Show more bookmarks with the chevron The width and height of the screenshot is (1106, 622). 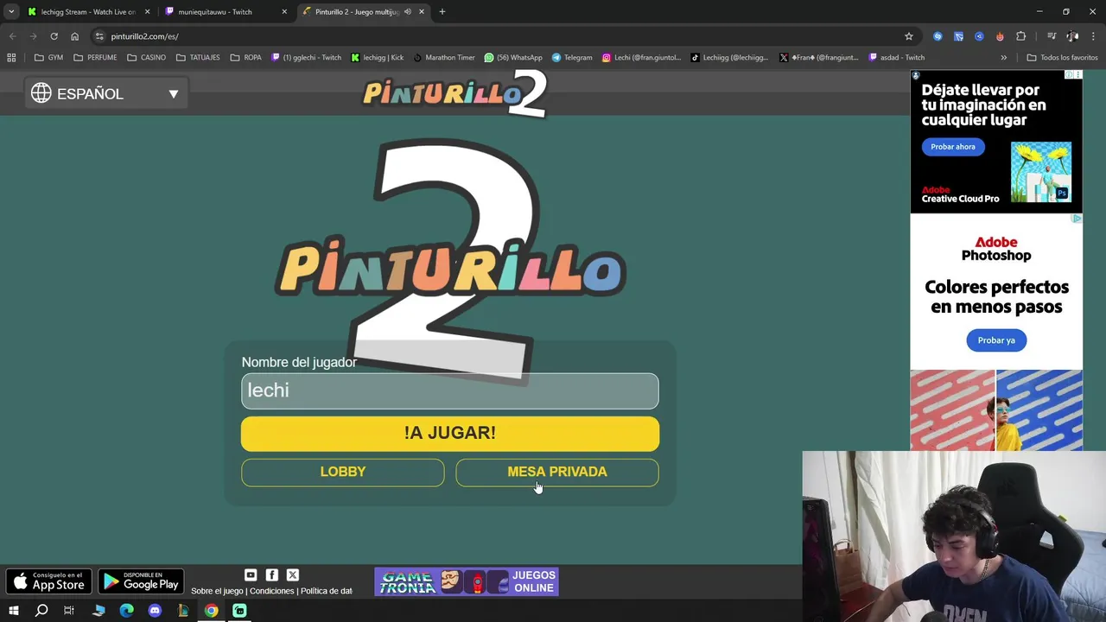pyautogui.click(x=1003, y=58)
